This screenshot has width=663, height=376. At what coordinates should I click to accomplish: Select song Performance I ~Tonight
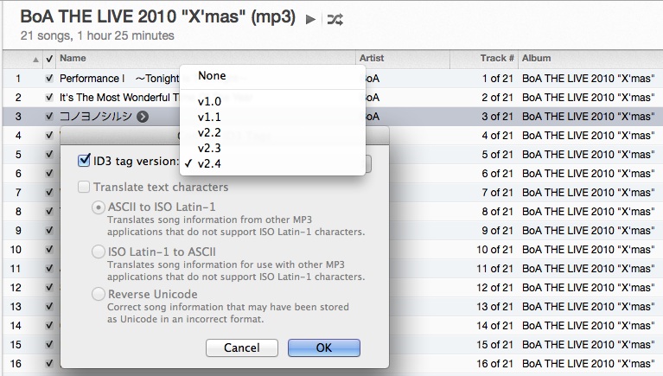point(119,79)
